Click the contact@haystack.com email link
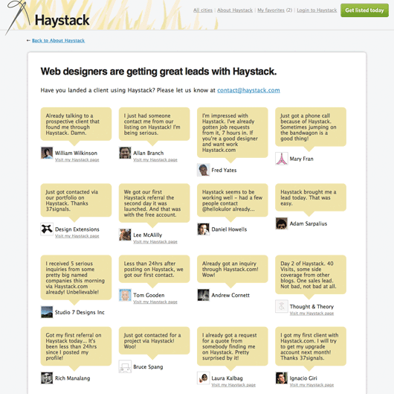Screen dimensions: 394x394 (x=248, y=90)
